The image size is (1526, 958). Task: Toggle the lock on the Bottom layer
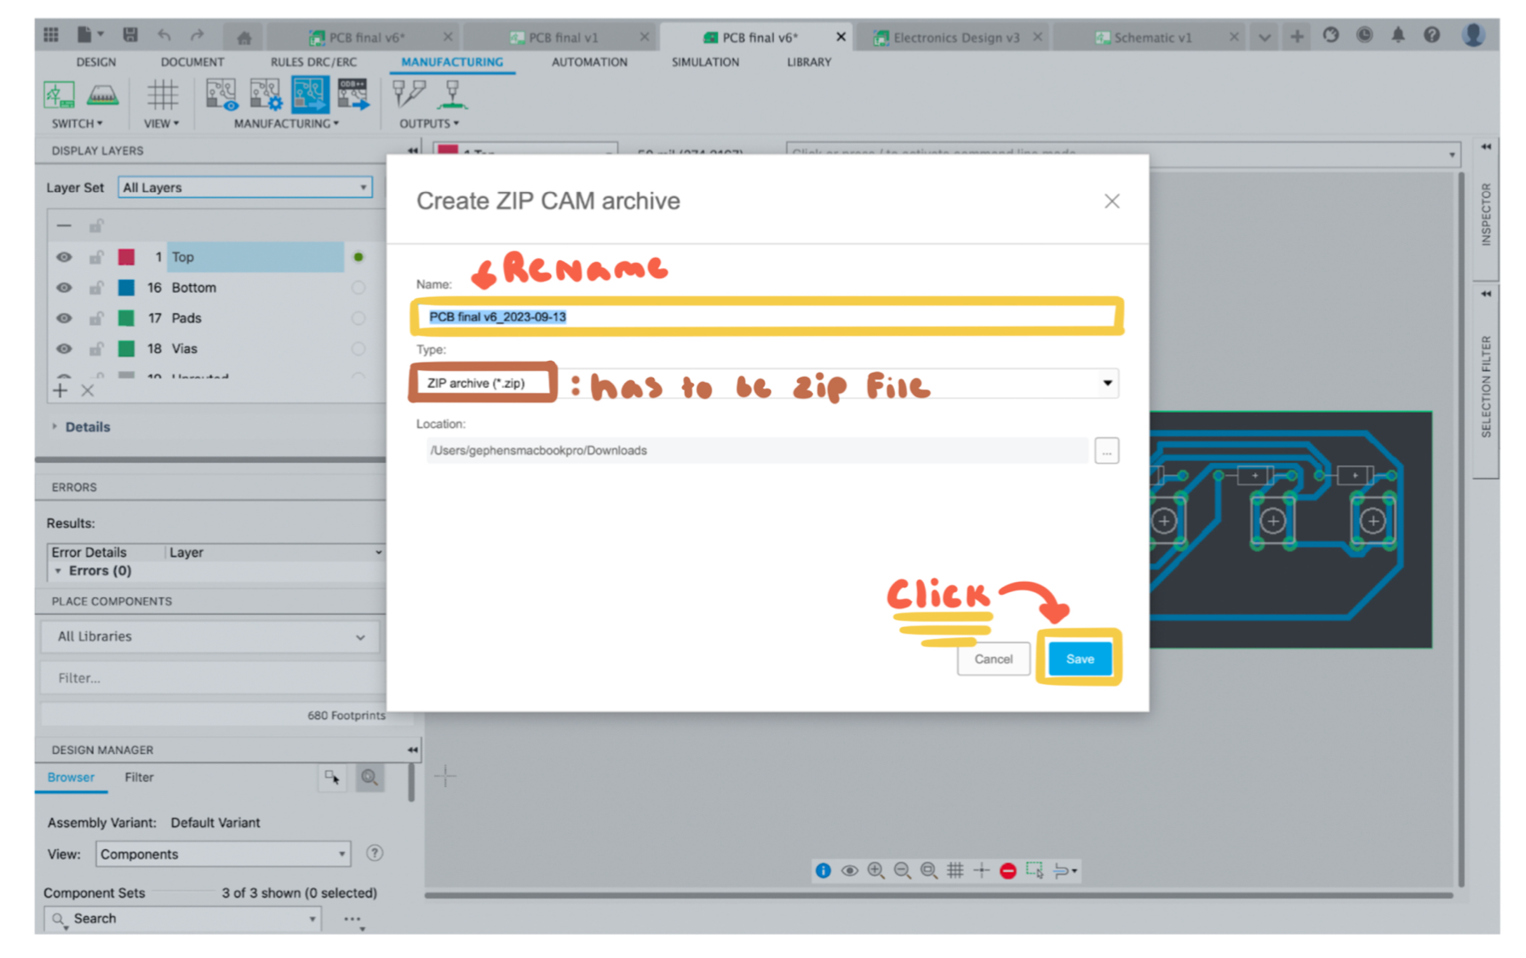pos(97,288)
